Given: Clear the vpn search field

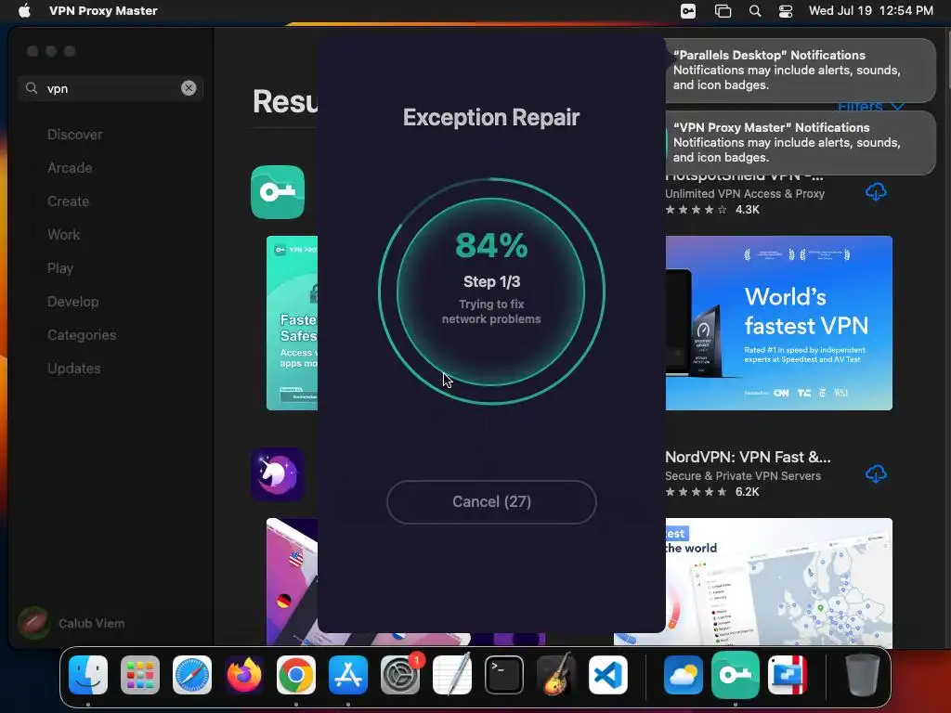Looking at the screenshot, I should click(x=189, y=88).
